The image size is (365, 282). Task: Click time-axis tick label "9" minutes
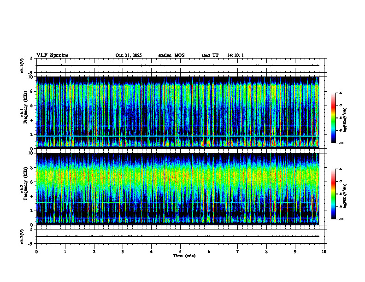pos(295,252)
